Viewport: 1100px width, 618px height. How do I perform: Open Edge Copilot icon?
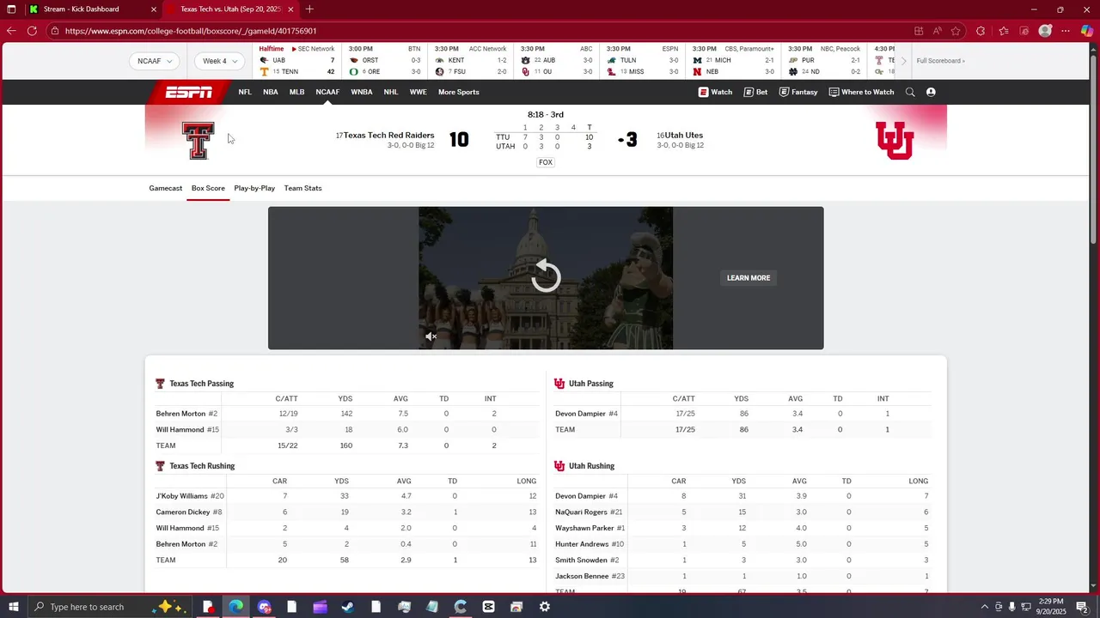pos(1087,31)
